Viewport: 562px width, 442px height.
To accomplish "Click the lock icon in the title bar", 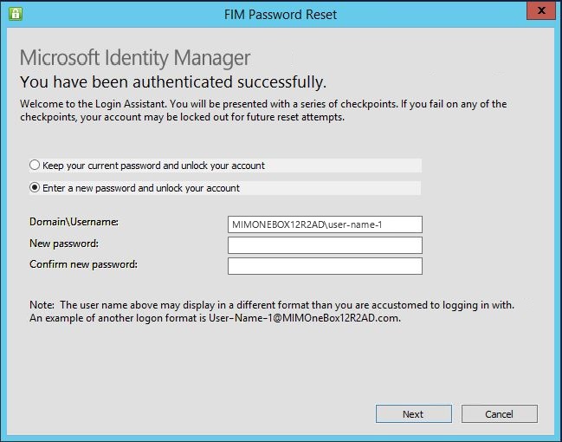I will point(15,14).
